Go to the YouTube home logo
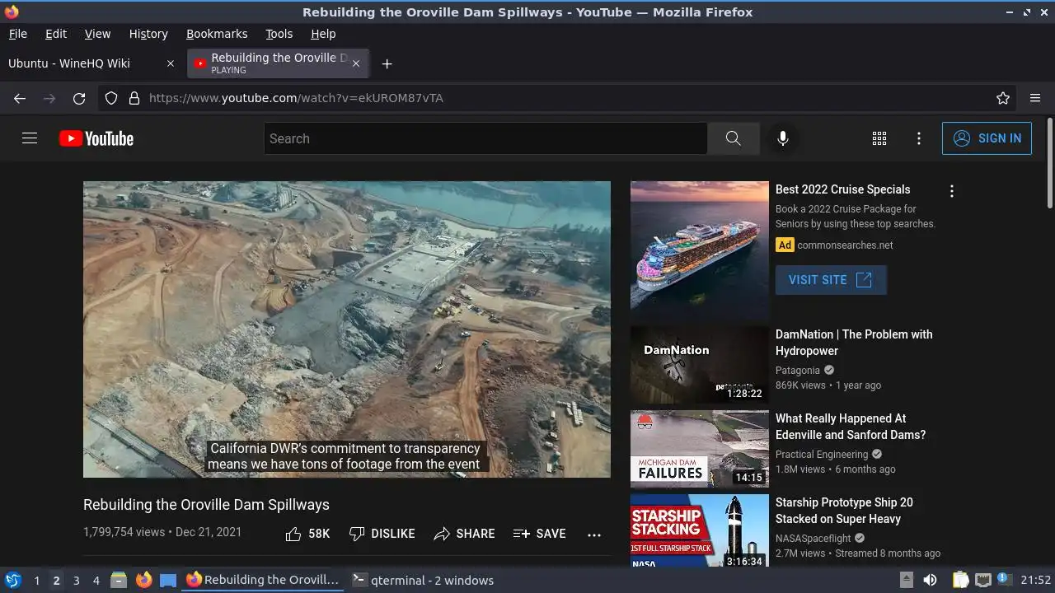Screen dimensions: 1055x593 tap(96, 138)
